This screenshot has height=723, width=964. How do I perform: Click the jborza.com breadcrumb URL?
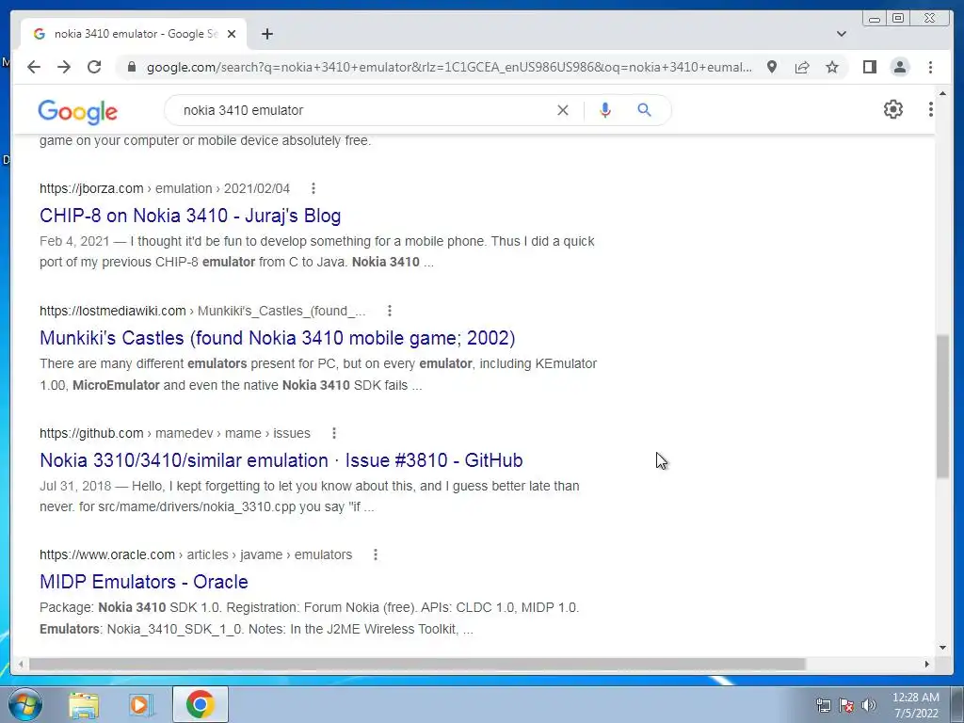pos(165,188)
